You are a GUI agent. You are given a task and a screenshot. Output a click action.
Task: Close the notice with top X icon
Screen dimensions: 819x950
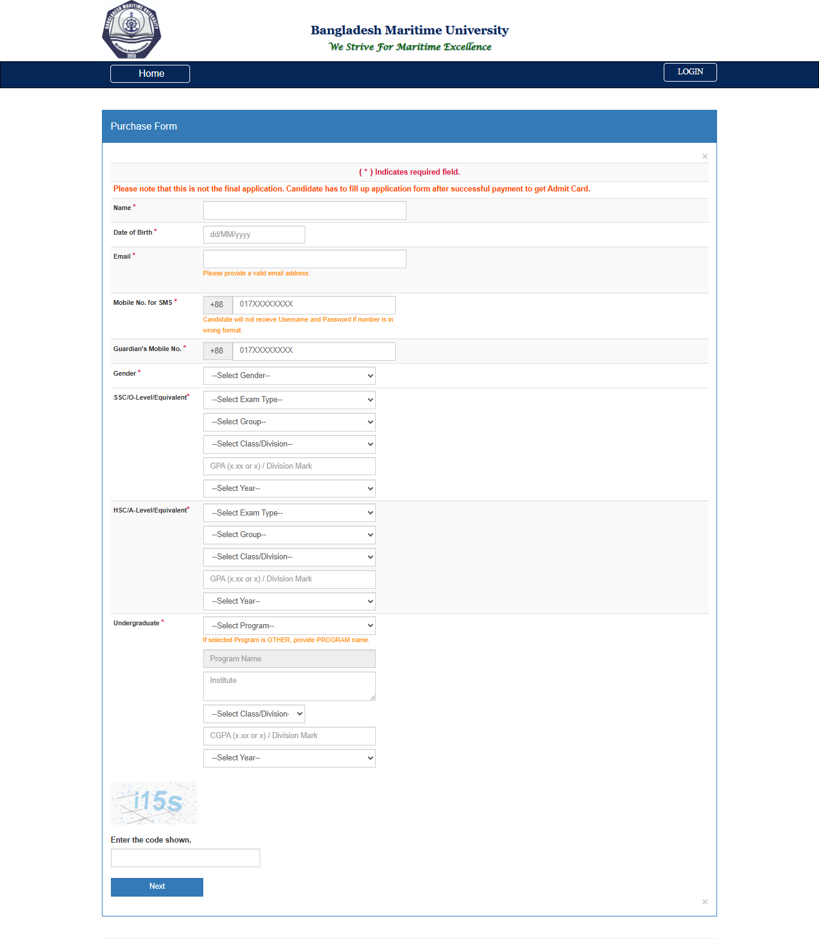(704, 157)
